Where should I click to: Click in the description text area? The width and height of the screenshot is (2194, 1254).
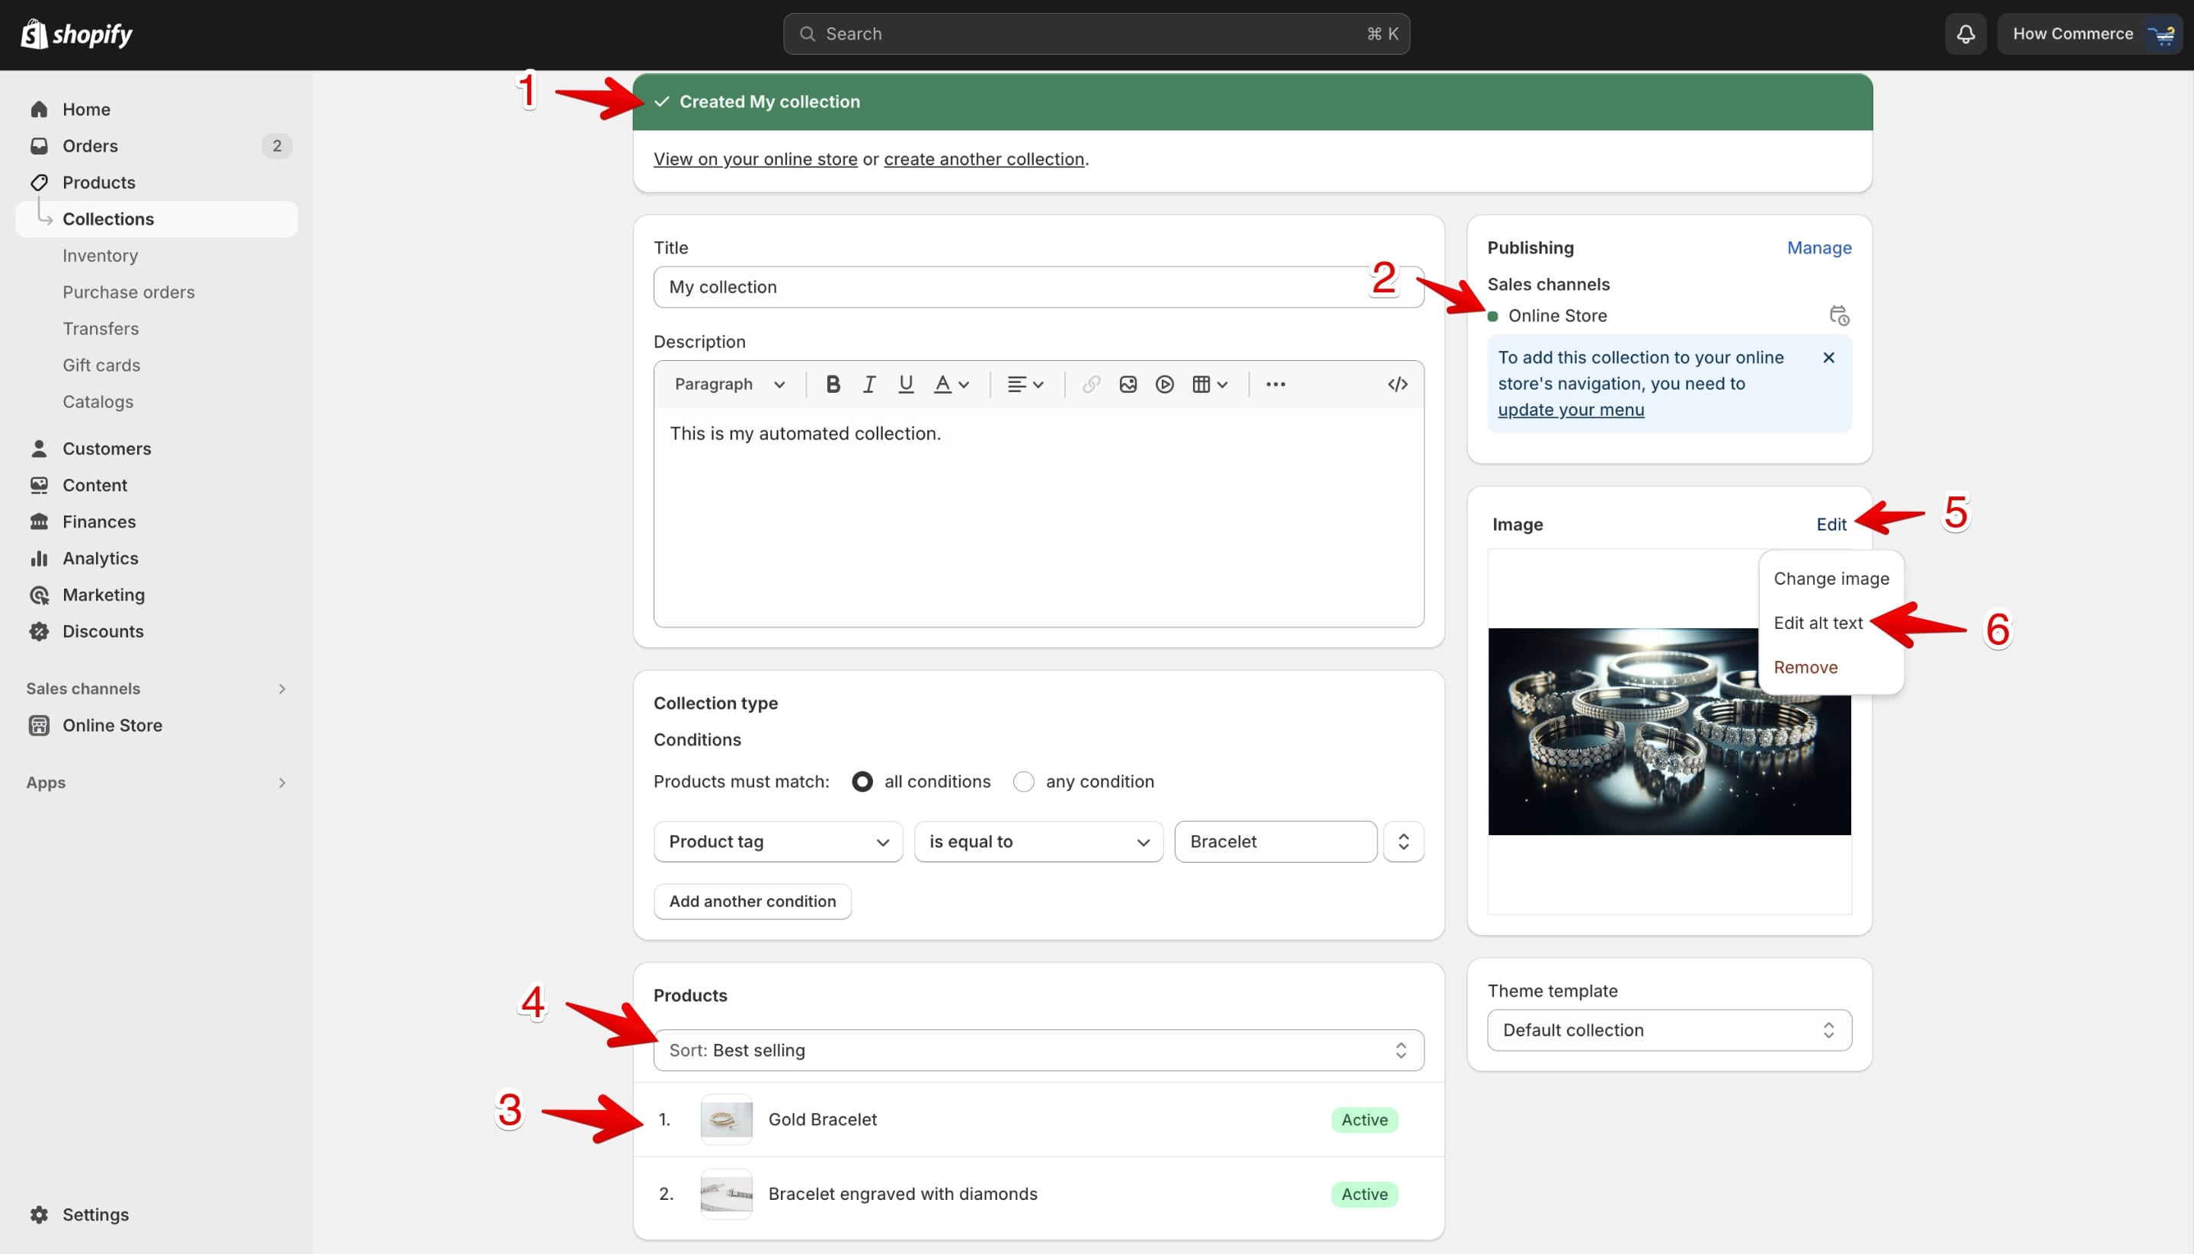(x=1038, y=517)
